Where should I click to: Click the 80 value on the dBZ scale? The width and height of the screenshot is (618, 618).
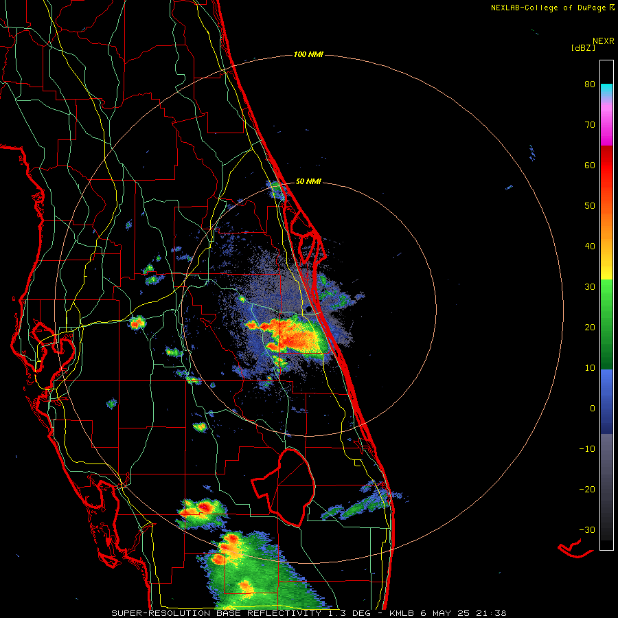pyautogui.click(x=590, y=84)
